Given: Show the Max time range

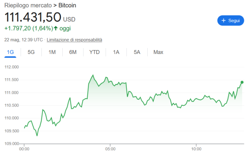Looking at the screenshot, I should click(158, 52).
